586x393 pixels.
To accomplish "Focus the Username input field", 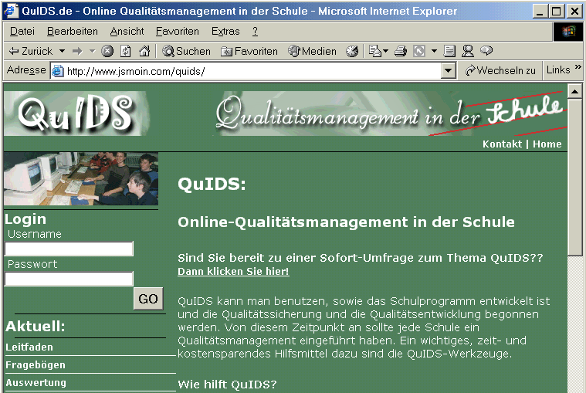I will coord(69,249).
